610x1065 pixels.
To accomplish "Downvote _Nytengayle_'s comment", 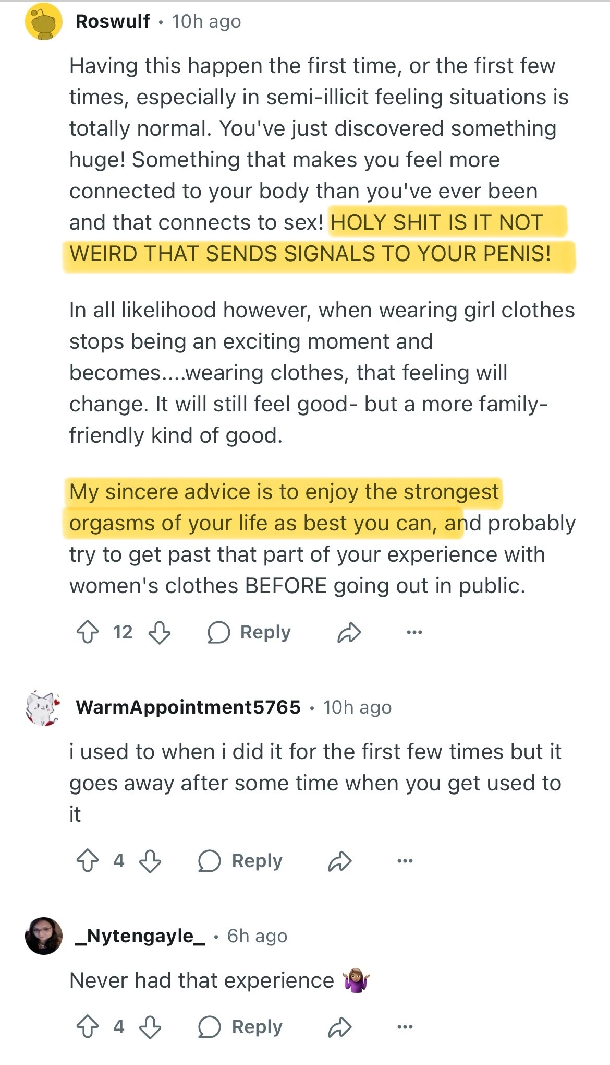I will [x=150, y=1026].
